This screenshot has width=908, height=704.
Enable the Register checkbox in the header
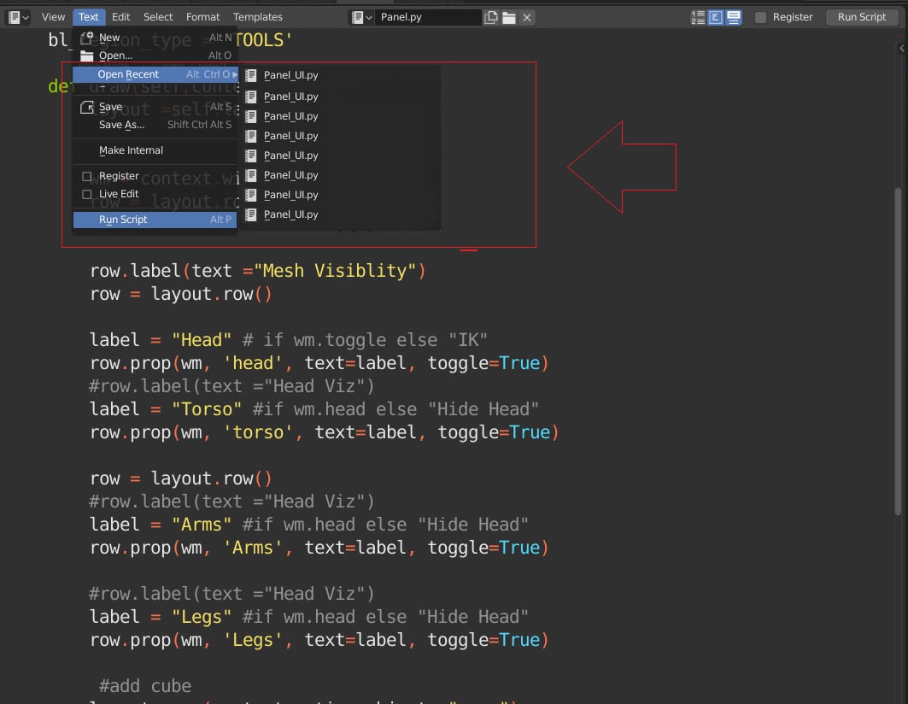click(761, 17)
